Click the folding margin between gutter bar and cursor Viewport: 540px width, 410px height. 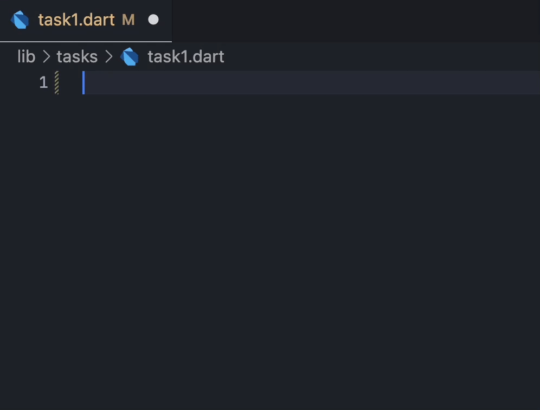coord(70,82)
